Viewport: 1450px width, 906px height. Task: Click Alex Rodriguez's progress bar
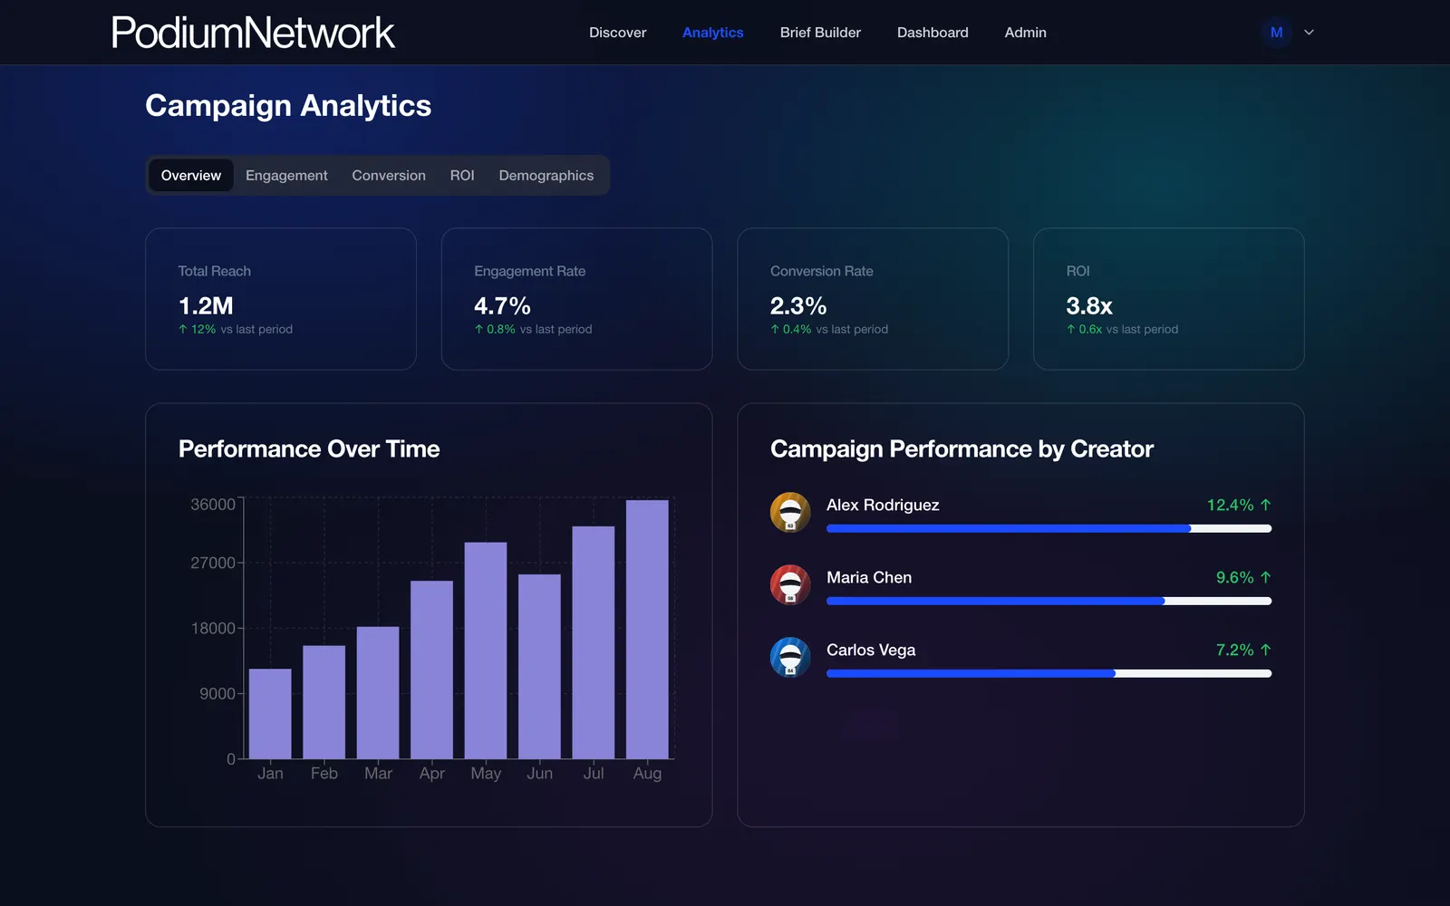point(1049,528)
